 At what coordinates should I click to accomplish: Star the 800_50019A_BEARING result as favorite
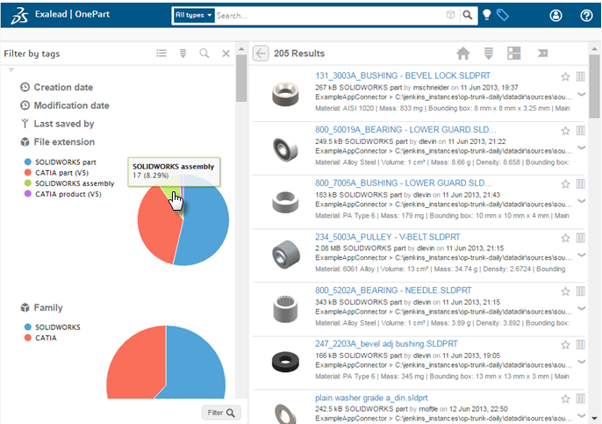tap(565, 131)
